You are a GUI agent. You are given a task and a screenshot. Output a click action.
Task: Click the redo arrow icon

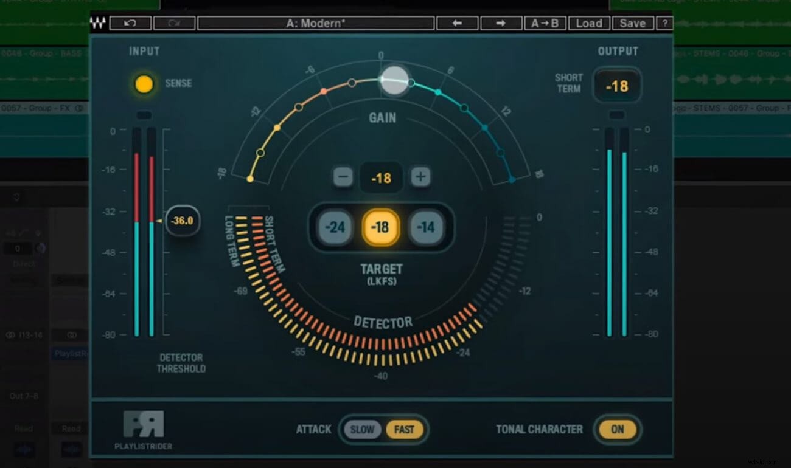coord(175,23)
